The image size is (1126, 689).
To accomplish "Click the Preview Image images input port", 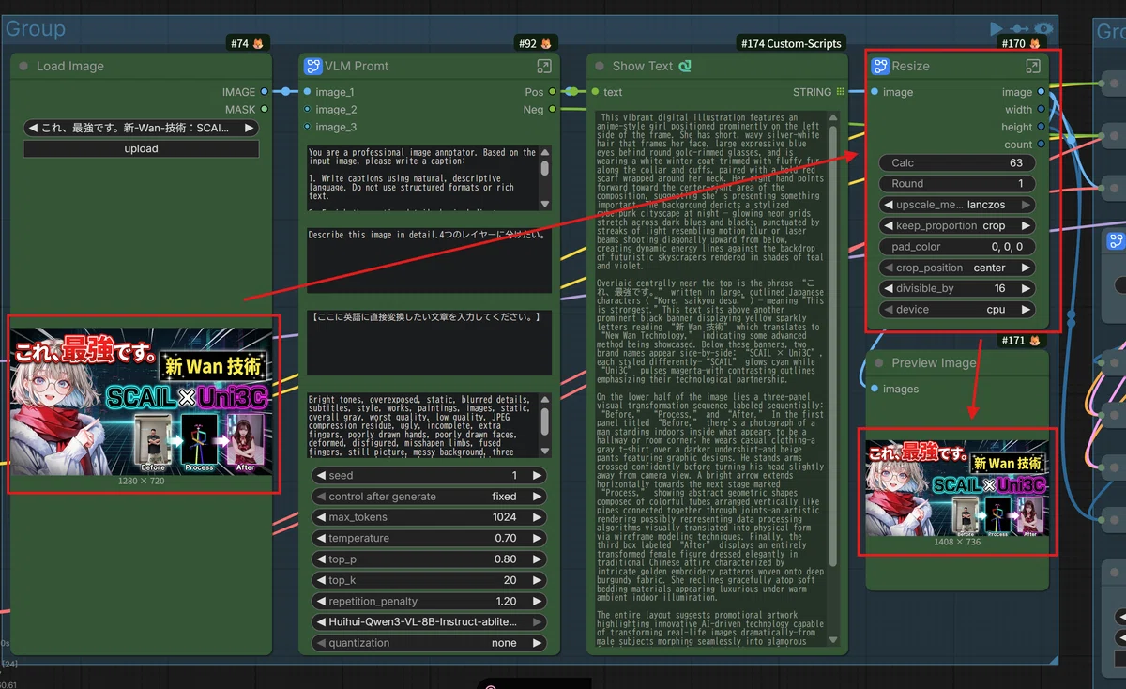I will tap(875, 389).
